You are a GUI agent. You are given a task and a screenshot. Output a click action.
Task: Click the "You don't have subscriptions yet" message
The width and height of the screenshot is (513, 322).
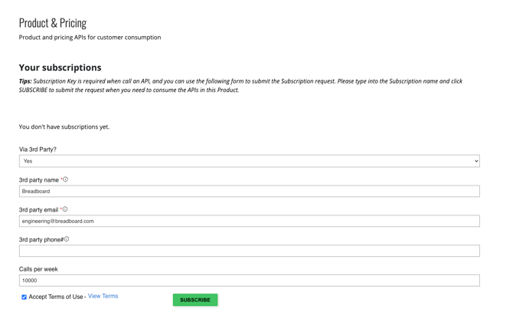64,127
